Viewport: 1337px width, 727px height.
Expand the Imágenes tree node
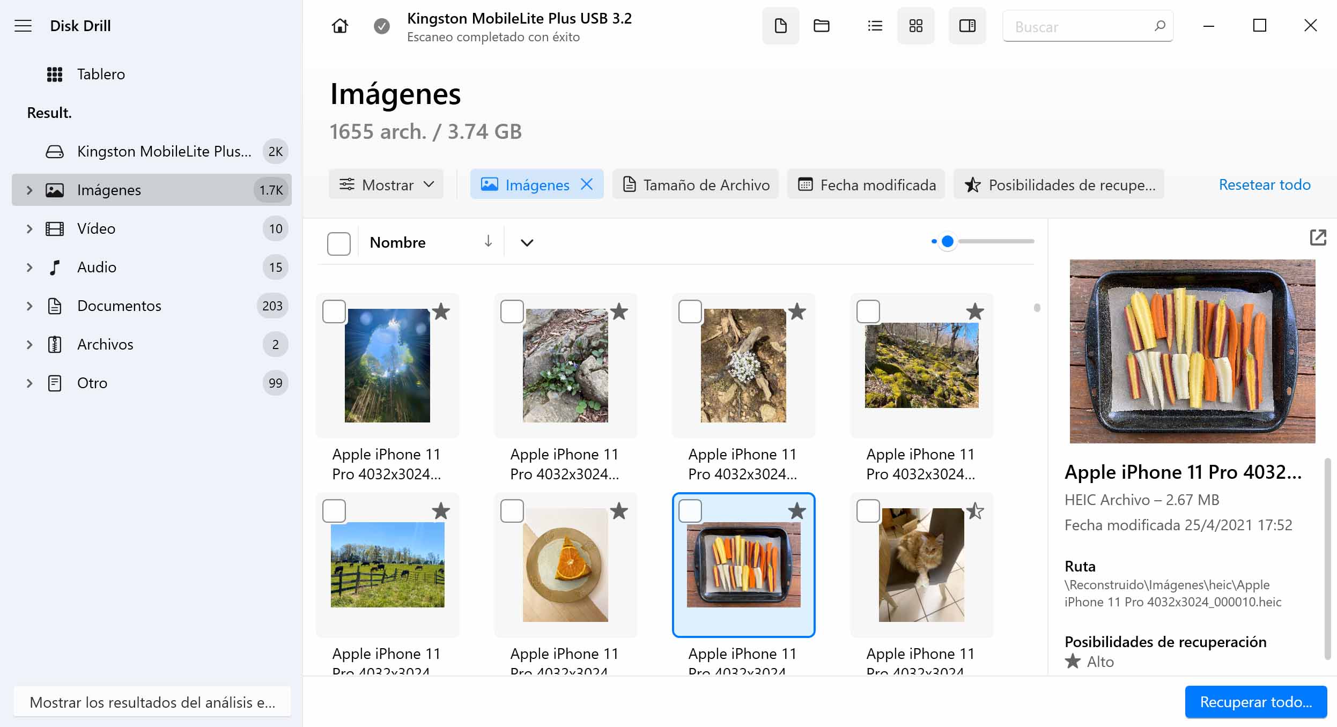pyautogui.click(x=29, y=190)
